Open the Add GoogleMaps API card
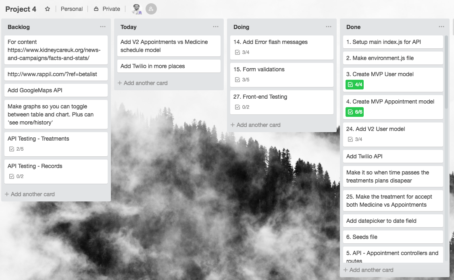 coord(56,90)
